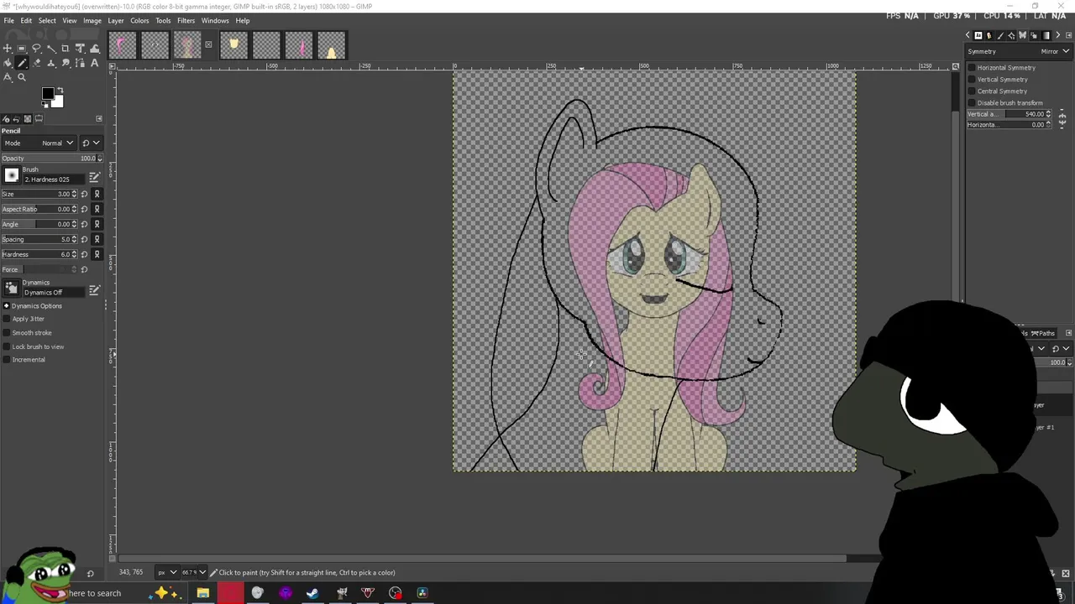Open the brush editor icon beside Hardness 025
Image resolution: width=1075 pixels, height=604 pixels.
tap(94, 177)
